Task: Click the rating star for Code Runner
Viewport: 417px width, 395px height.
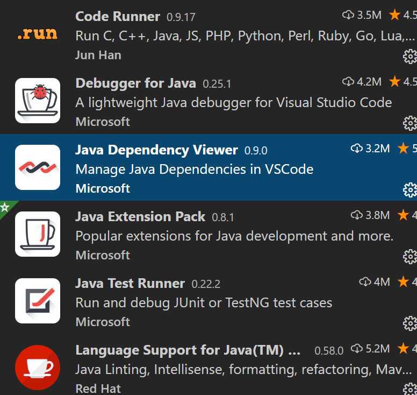Action: click(394, 15)
